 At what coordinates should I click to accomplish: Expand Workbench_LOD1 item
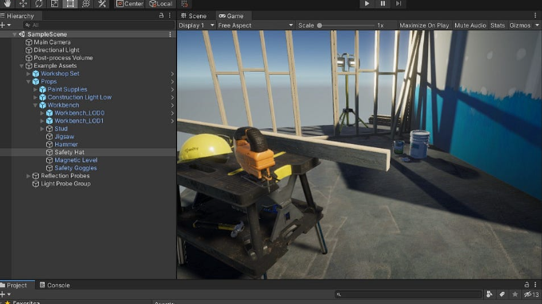(x=42, y=121)
